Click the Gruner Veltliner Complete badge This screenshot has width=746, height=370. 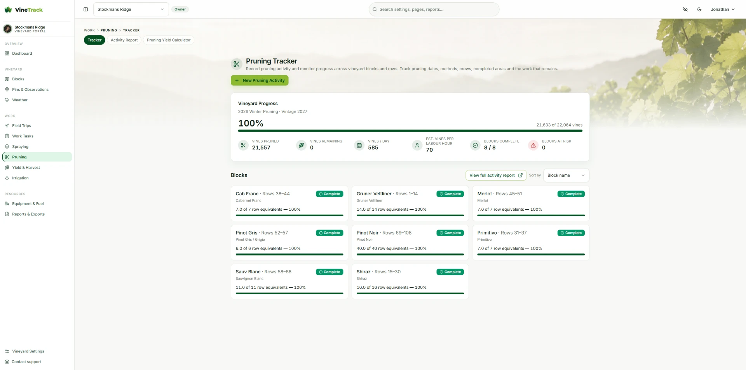(450, 194)
